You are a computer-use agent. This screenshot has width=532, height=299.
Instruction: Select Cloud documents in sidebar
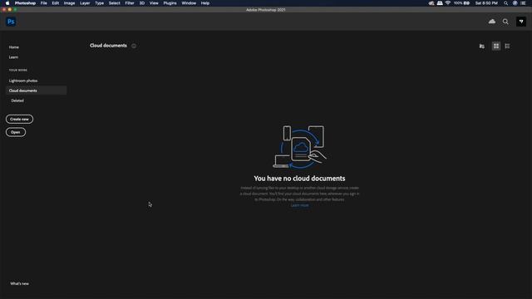point(36,91)
